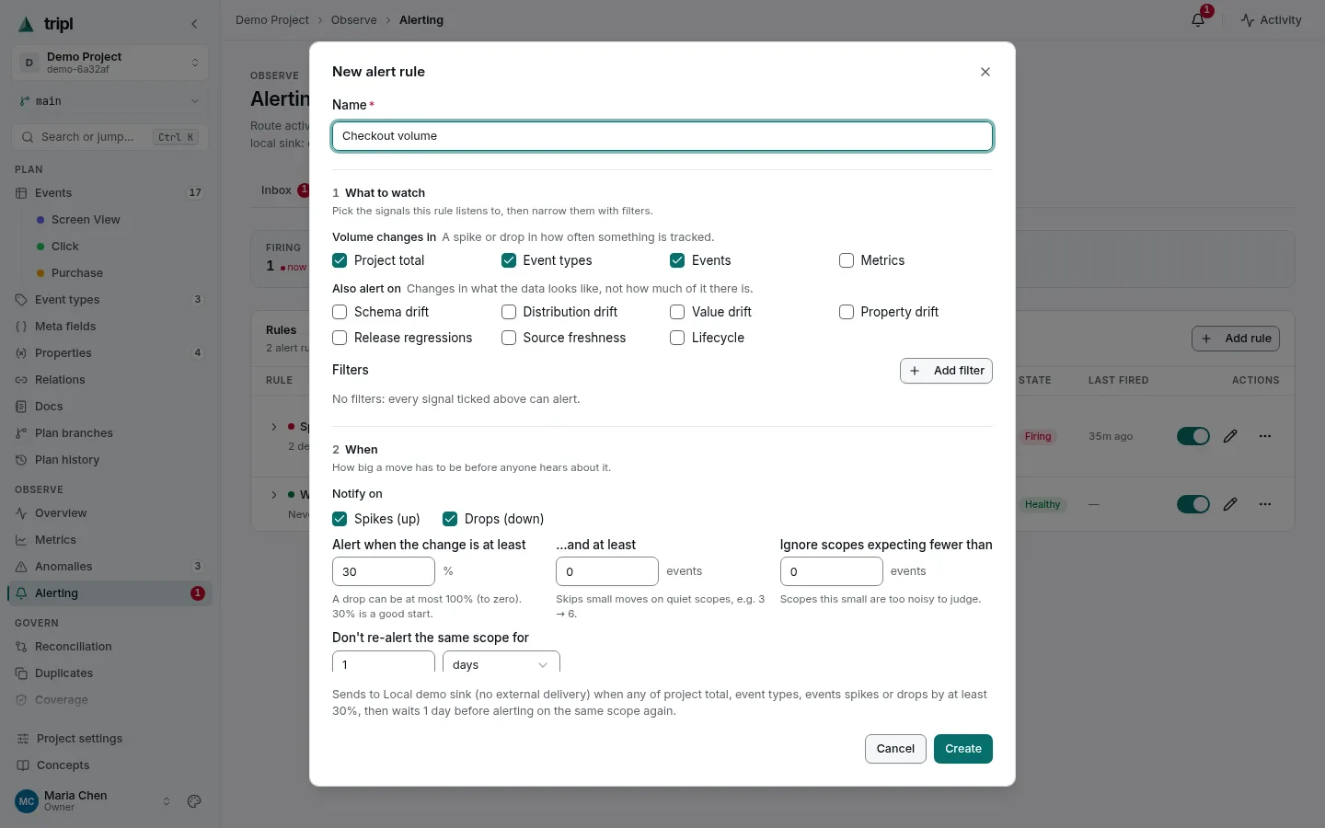Open the main branch selector
Screen dimensions: 1325x828
(x=109, y=101)
